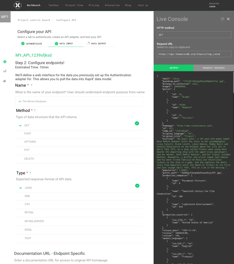Screen dimensions: 234x264
Task: Go to the Pricing page
Action: [x=94, y=5]
